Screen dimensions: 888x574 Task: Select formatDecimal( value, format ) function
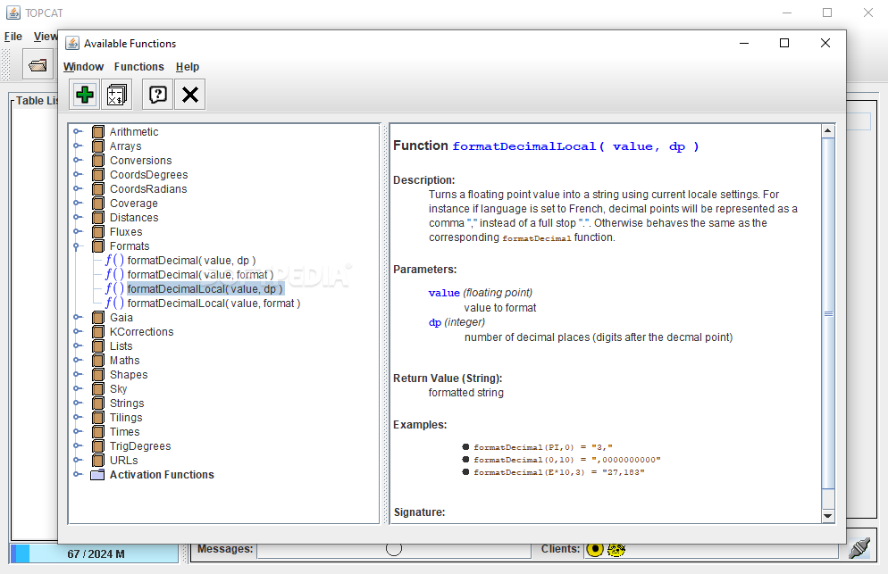(200, 275)
